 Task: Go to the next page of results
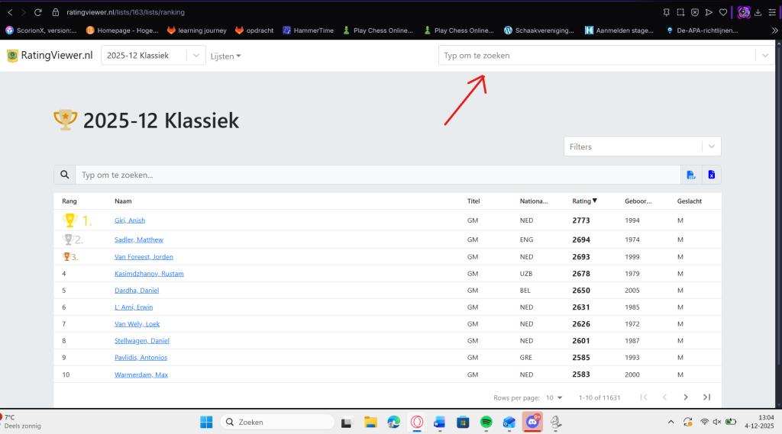pos(685,397)
